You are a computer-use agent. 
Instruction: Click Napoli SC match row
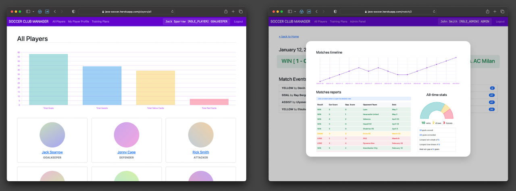click(363, 124)
